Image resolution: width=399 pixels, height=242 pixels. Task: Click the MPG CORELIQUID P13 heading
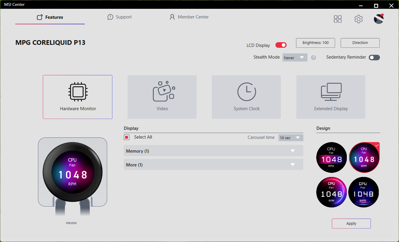(x=50, y=42)
